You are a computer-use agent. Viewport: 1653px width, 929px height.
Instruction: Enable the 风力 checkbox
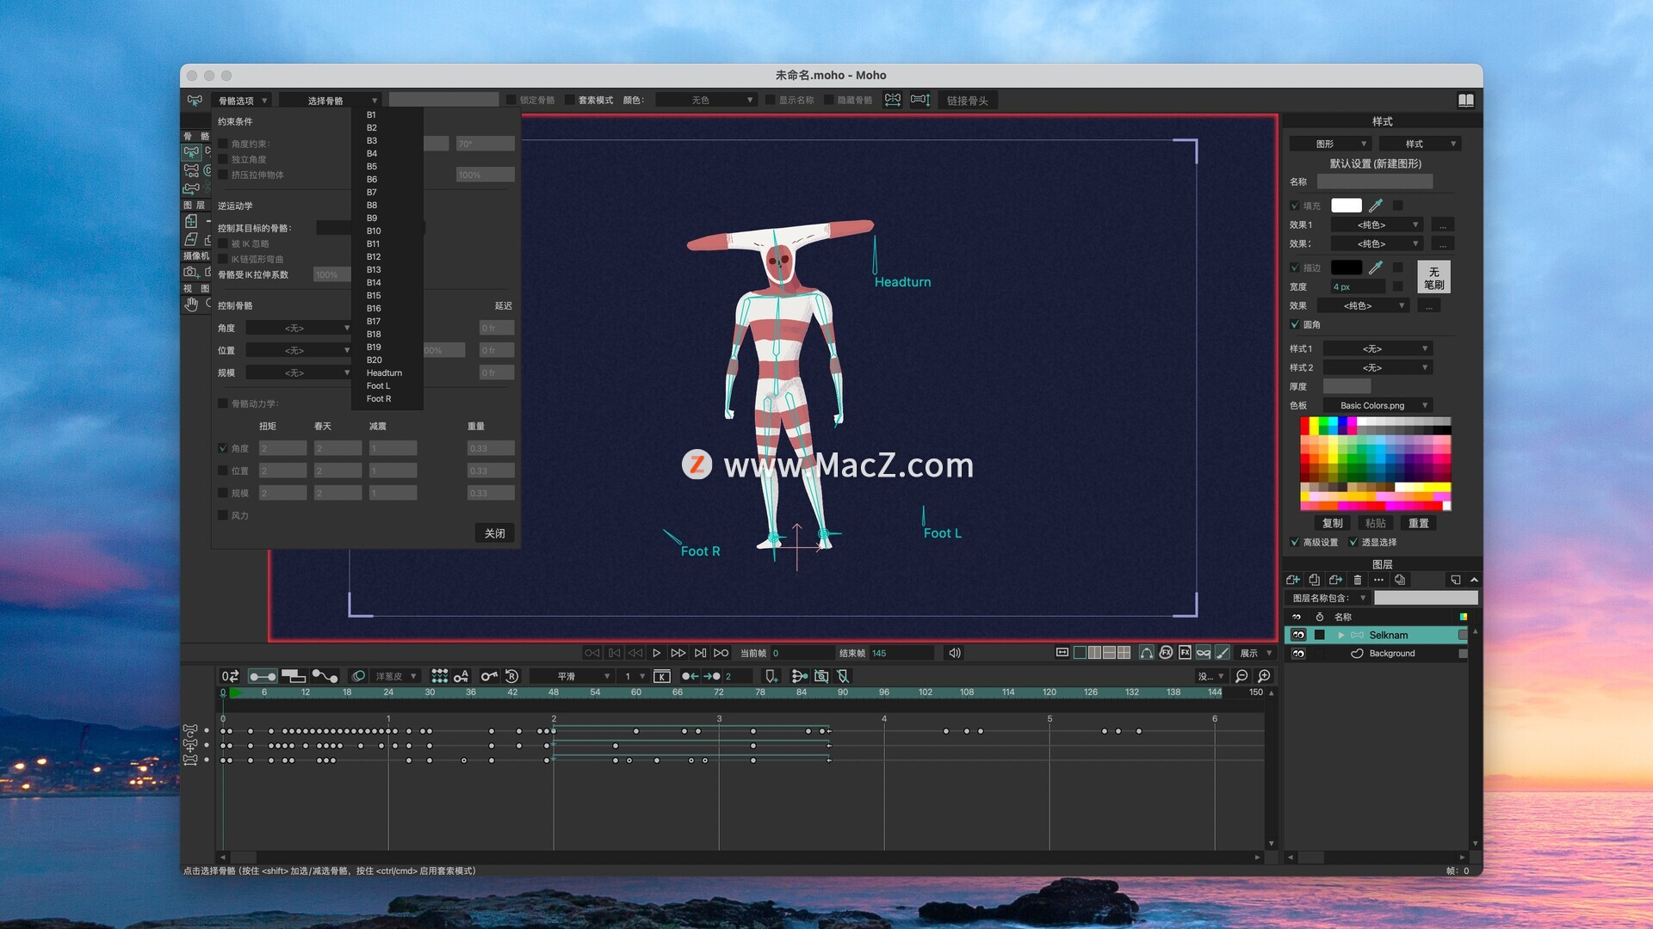pyautogui.click(x=223, y=515)
